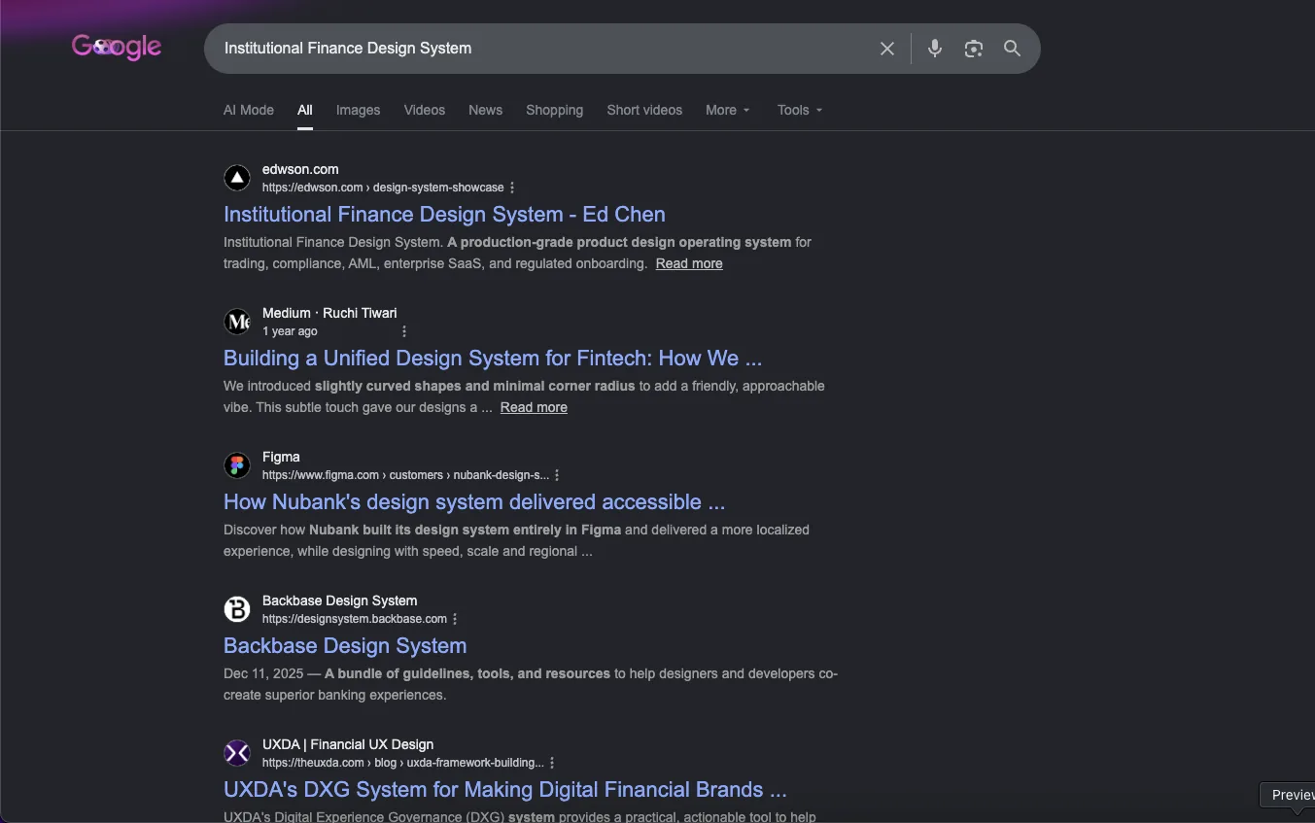The width and height of the screenshot is (1315, 823).
Task: Clear the search query with X
Action: coord(887,49)
